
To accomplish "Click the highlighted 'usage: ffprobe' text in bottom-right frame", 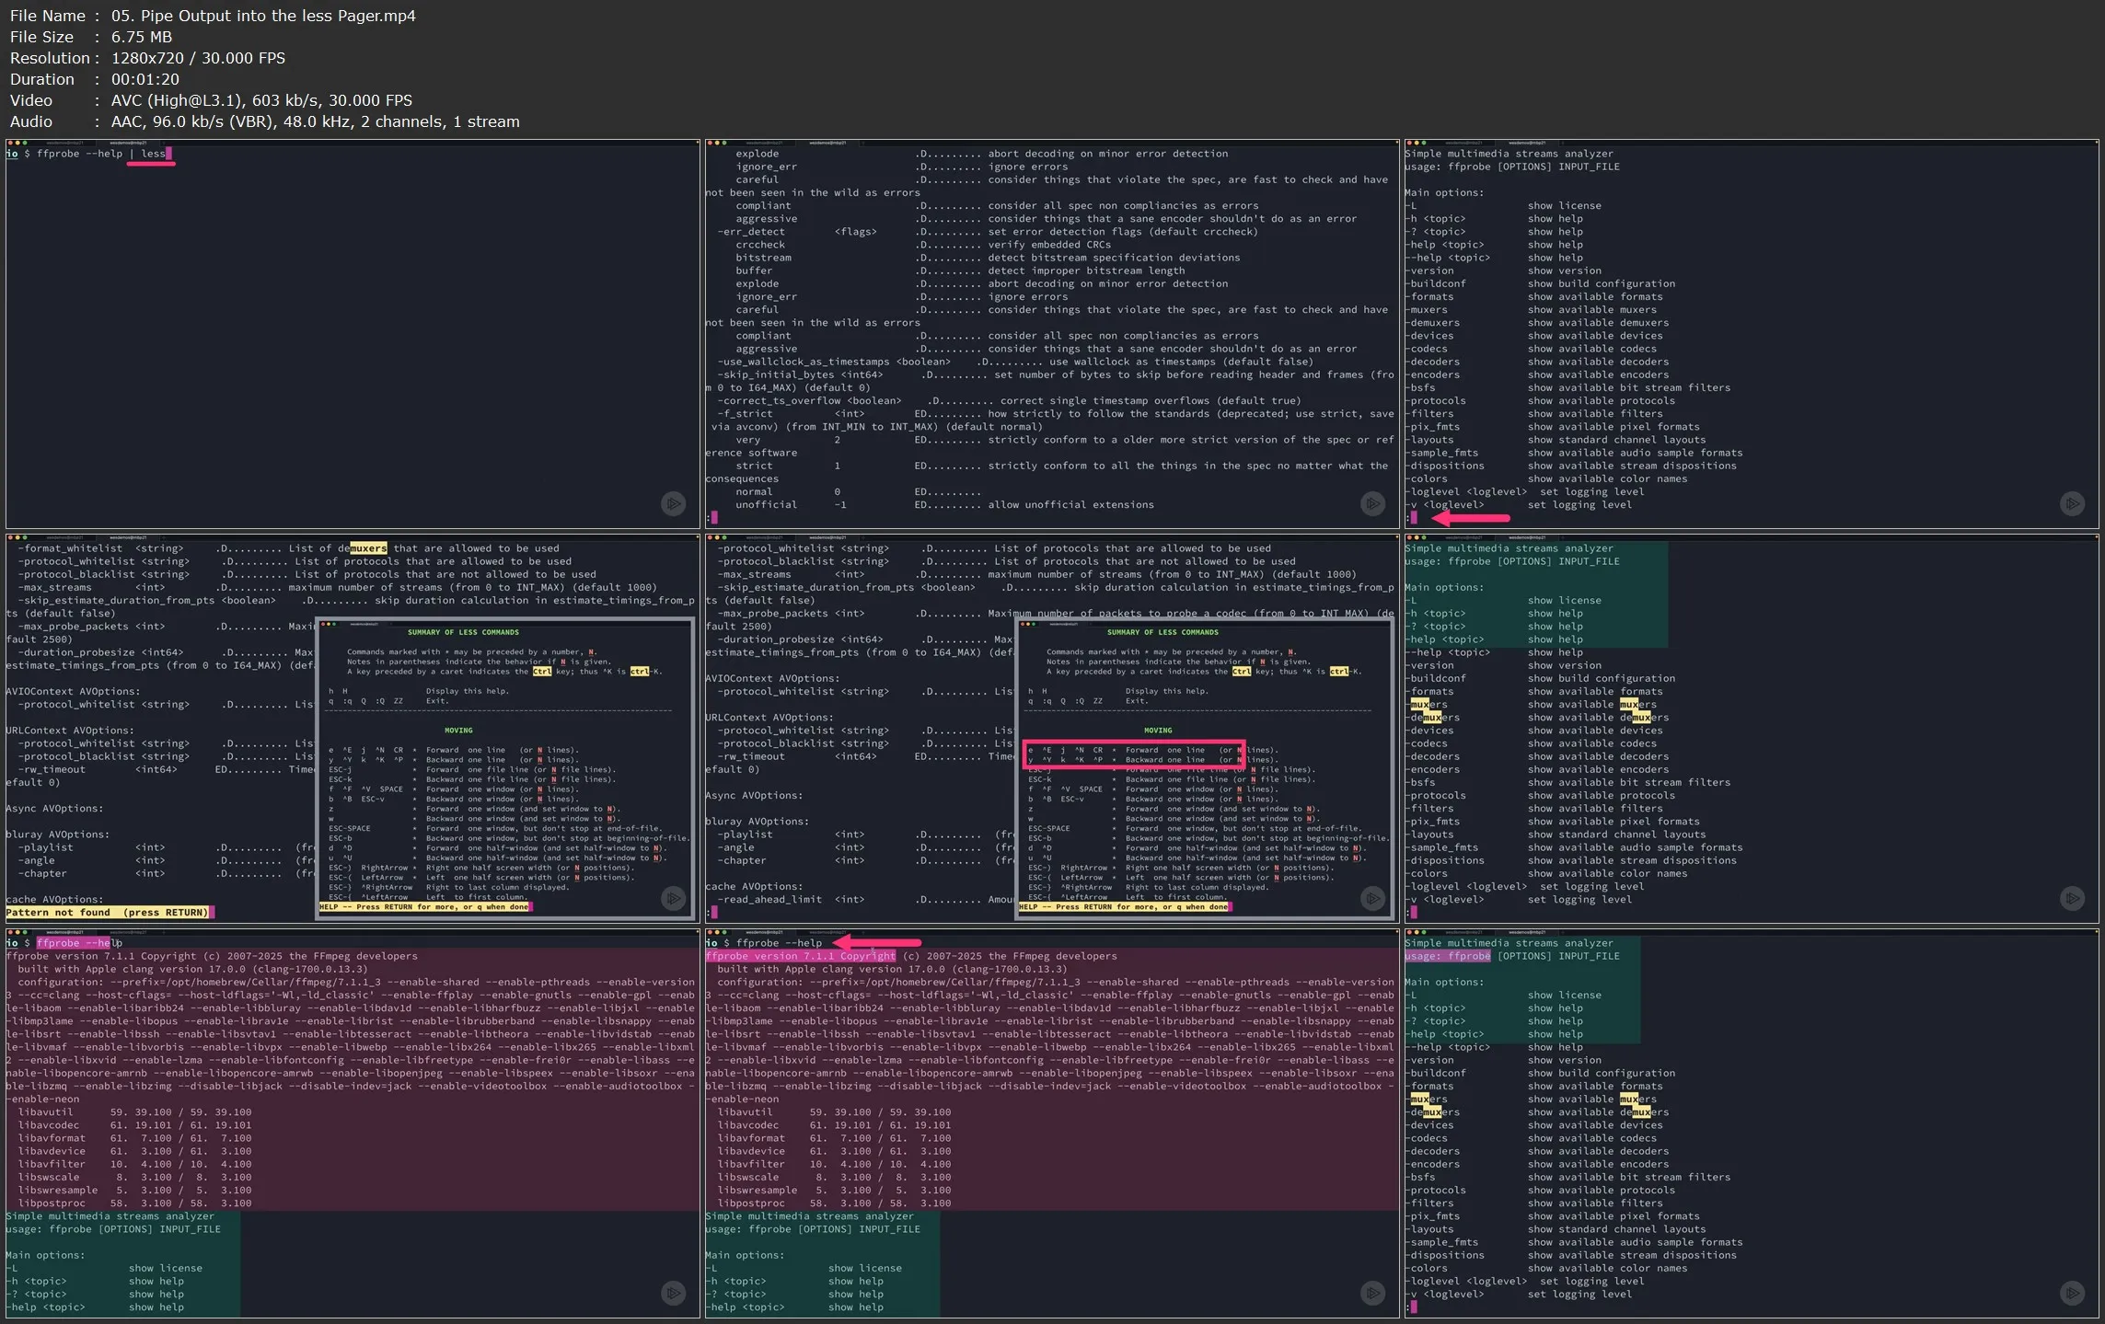I will 1448,956.
